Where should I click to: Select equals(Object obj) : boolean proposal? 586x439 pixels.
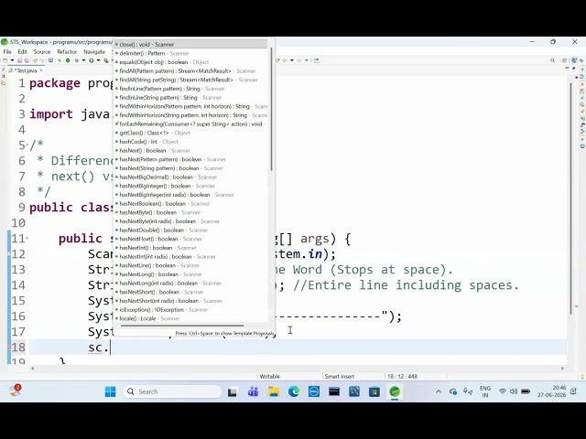coord(190,62)
